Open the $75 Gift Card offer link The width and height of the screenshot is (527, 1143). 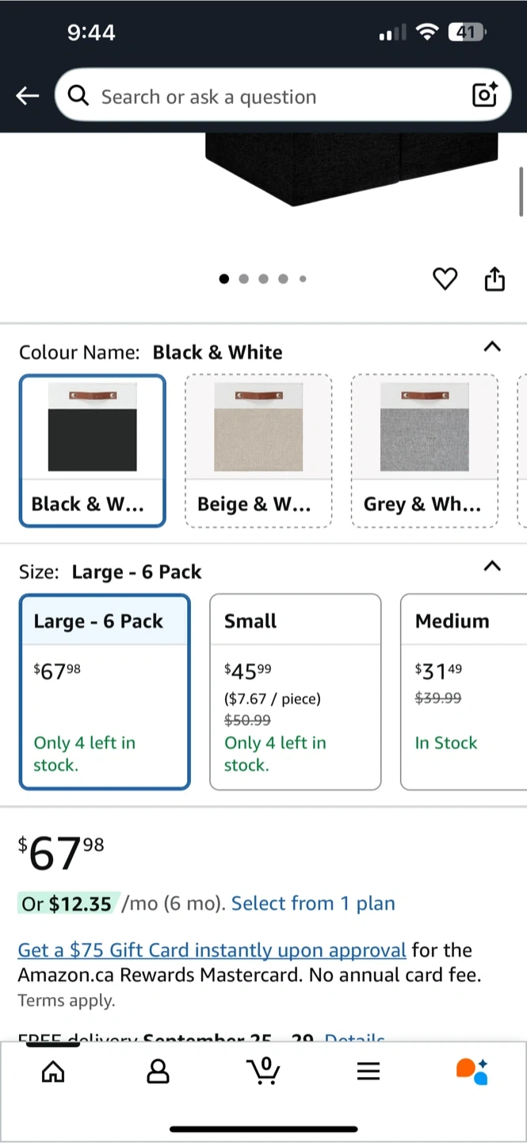[212, 950]
